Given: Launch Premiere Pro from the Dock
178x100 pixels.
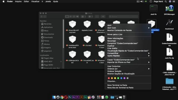Looking at the screenshot, I should pyautogui.click(x=77, y=97).
